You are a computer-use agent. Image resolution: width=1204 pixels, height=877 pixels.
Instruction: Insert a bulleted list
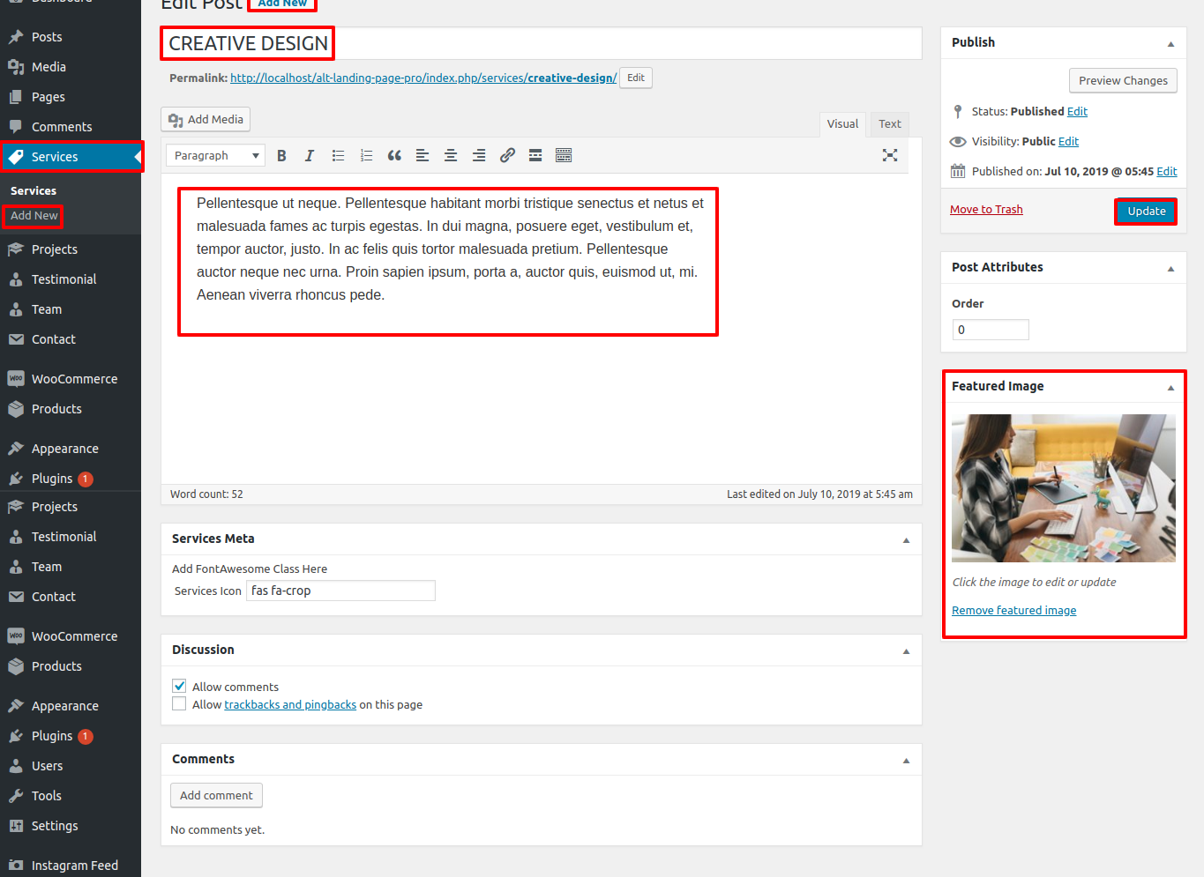pos(338,156)
